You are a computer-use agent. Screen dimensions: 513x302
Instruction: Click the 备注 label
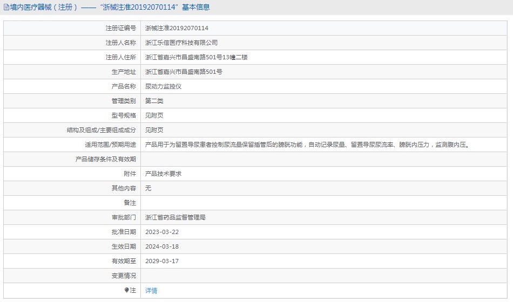point(130,203)
